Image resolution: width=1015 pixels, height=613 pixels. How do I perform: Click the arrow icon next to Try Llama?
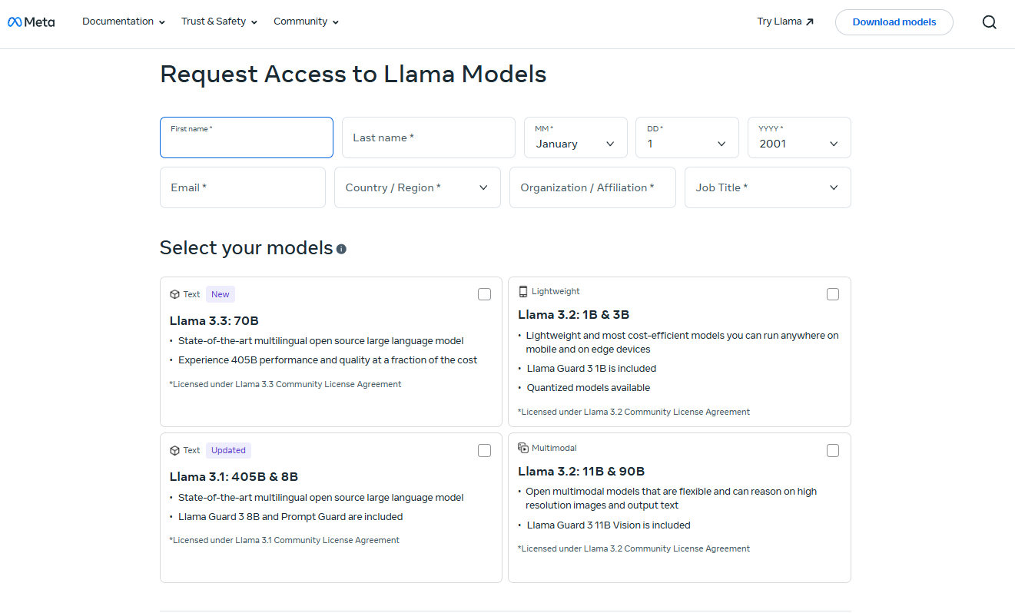(809, 22)
